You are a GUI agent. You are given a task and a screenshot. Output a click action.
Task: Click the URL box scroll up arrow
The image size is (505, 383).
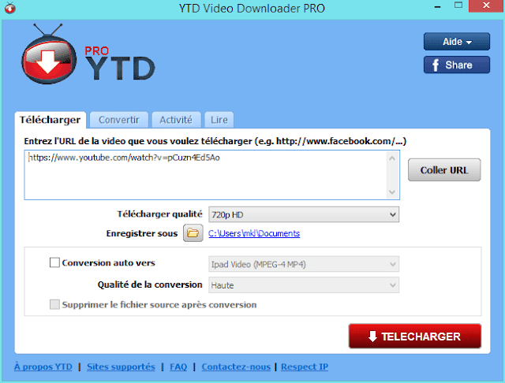pos(392,158)
